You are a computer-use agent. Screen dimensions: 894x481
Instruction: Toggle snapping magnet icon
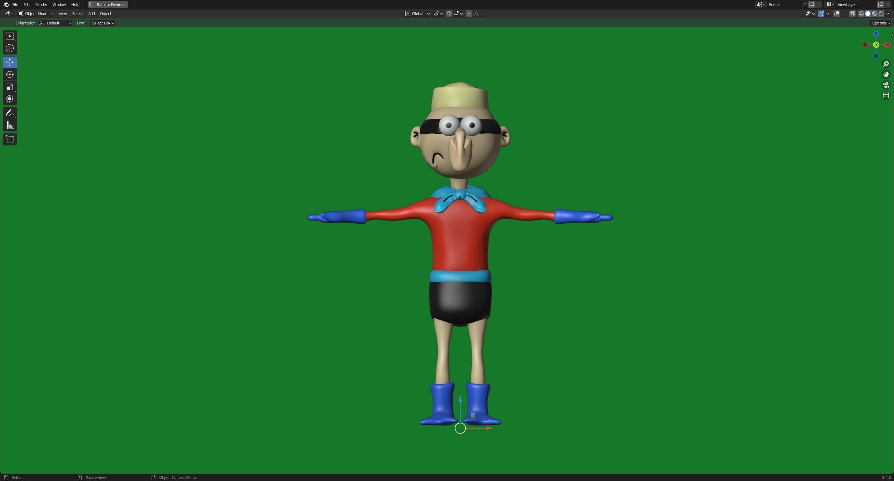click(449, 14)
